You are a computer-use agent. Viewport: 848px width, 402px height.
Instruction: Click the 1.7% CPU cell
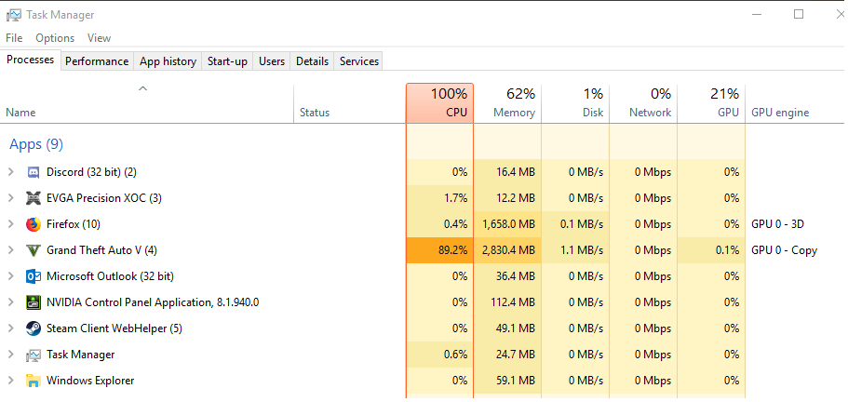click(x=439, y=198)
